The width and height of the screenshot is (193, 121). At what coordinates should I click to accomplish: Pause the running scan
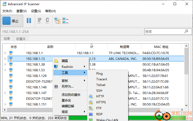tap(29, 20)
